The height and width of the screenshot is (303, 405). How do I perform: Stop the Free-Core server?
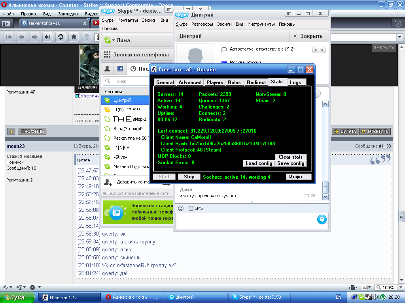point(189,177)
